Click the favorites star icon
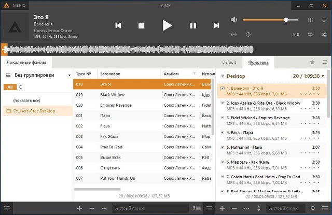The image size is (332, 215). pyautogui.click(x=312, y=62)
